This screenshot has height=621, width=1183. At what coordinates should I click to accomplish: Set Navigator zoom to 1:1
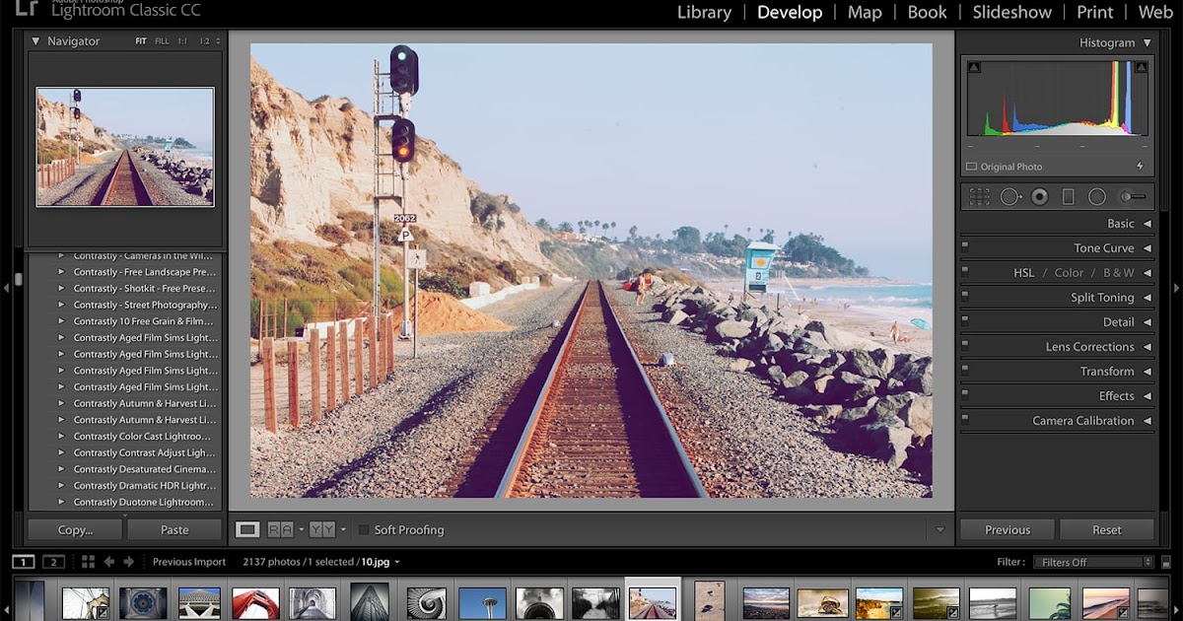184,41
